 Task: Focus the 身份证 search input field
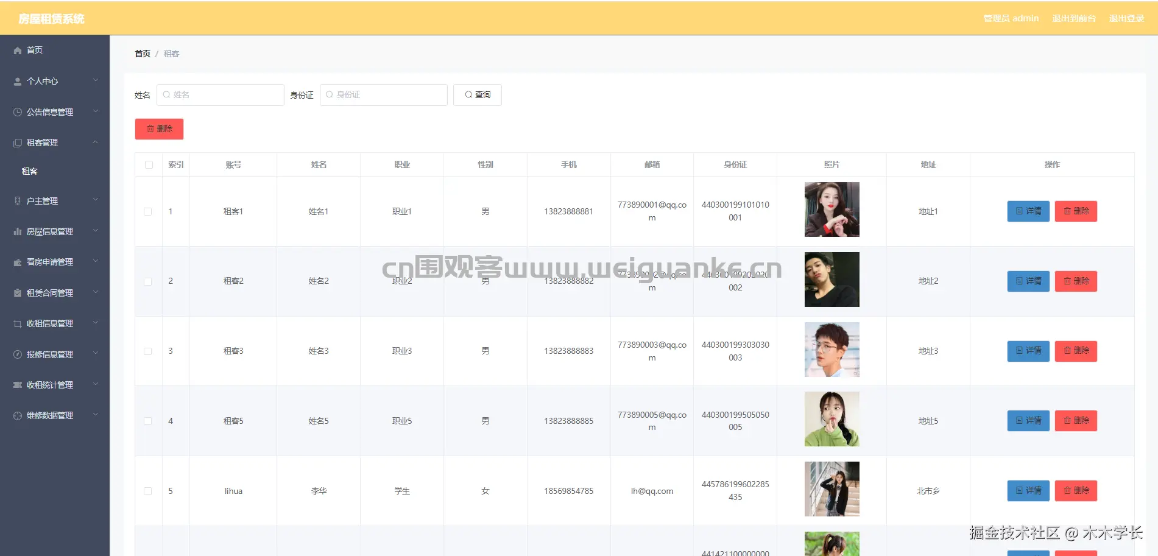click(x=384, y=95)
